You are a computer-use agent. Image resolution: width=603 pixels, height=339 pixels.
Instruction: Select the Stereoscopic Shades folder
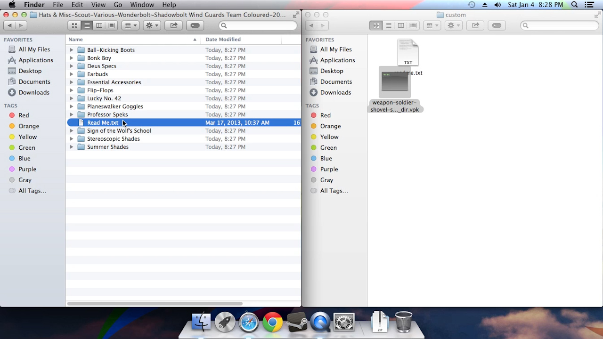pos(184,139)
